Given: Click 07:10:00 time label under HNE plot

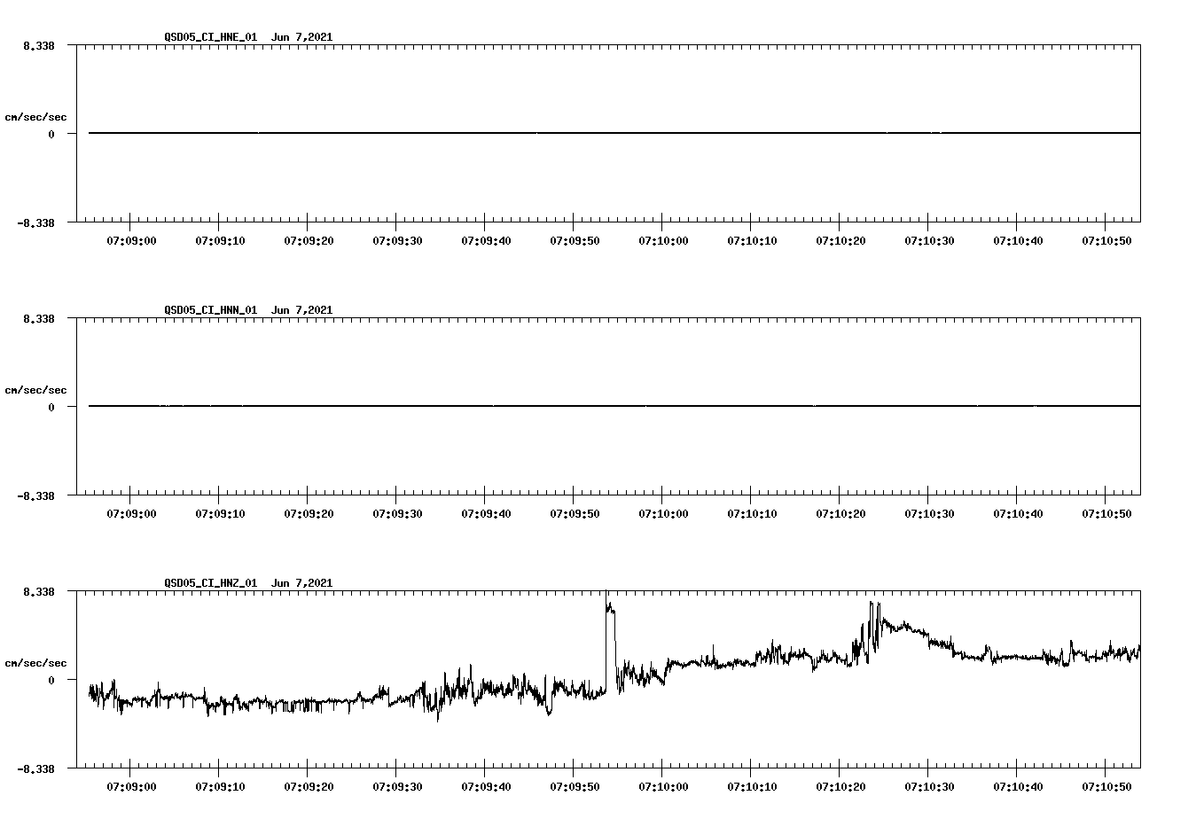Looking at the screenshot, I should [x=663, y=240].
